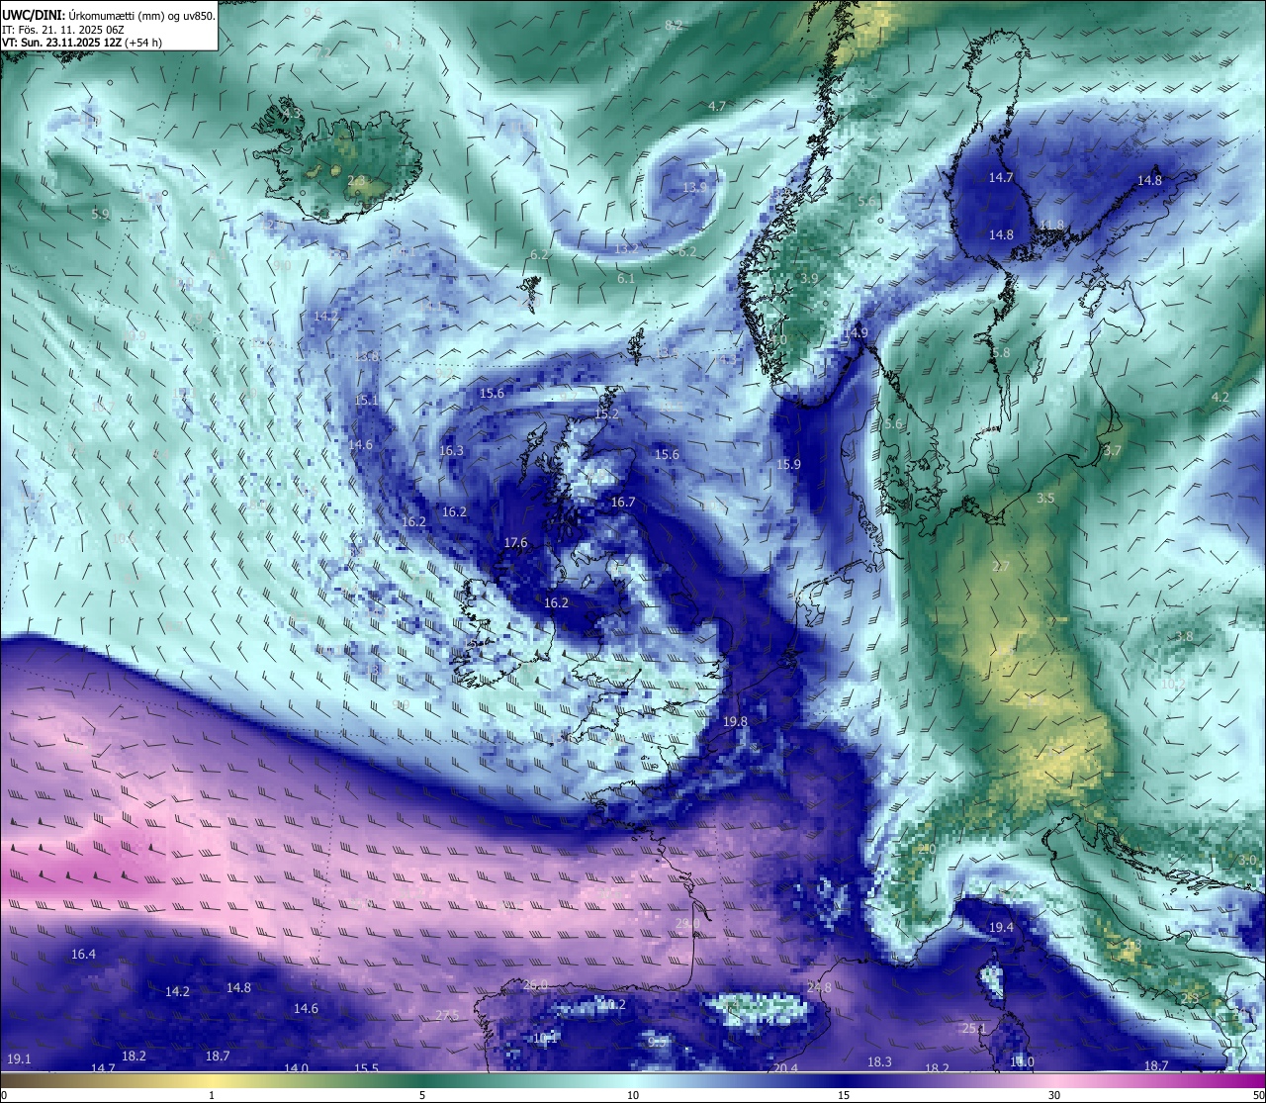This screenshot has height=1103, width=1266.
Task: Click the 6.1 value north of the Faroes
Action: coord(626,279)
